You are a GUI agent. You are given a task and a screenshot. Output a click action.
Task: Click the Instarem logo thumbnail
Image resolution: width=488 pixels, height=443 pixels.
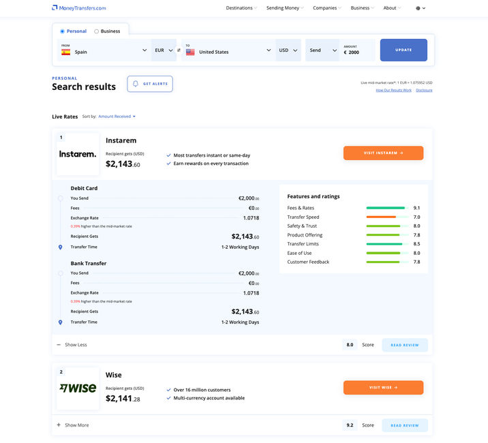[x=78, y=154]
